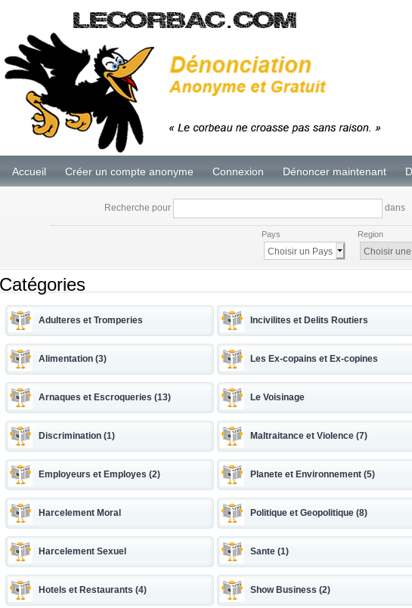Click the LECORBAC.COM site title
Image resolution: width=412 pixels, height=608 pixels.
(184, 20)
